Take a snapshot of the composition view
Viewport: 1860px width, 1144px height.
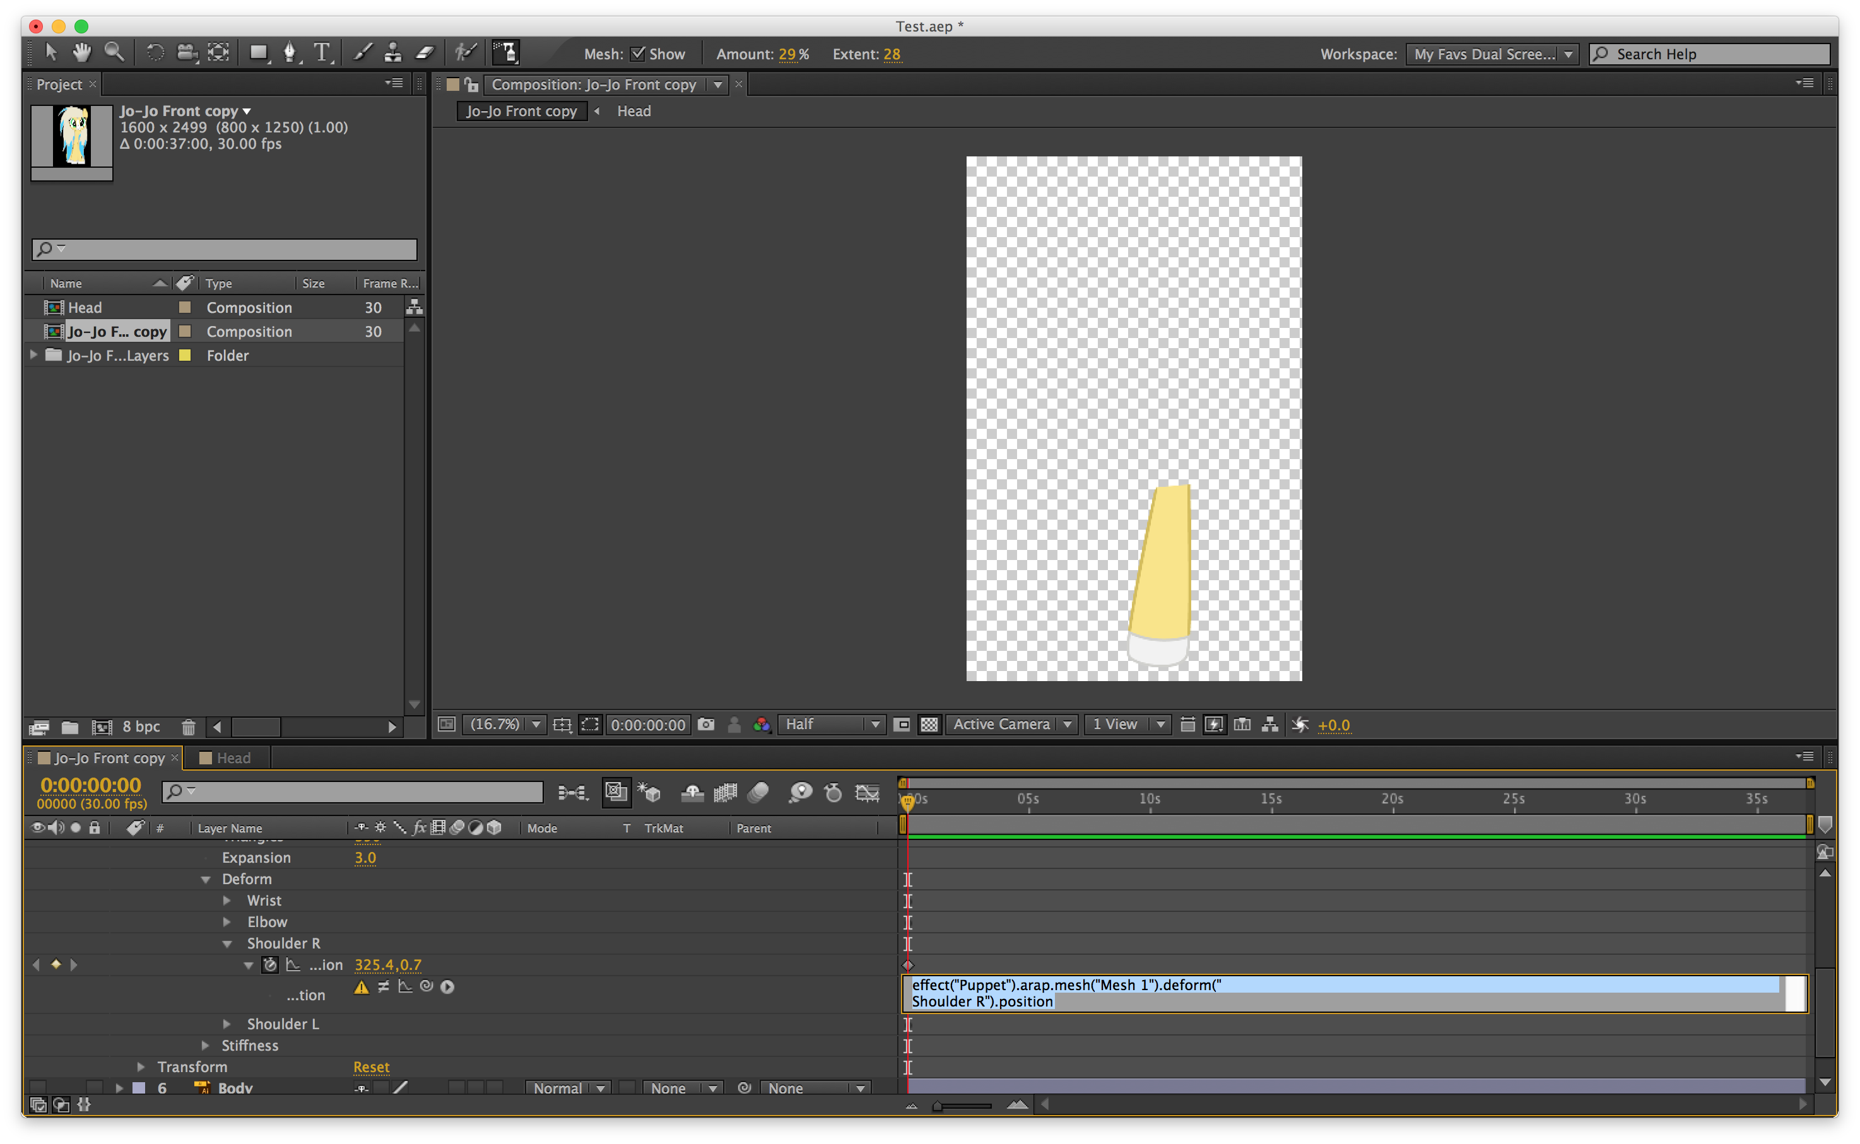point(706,724)
